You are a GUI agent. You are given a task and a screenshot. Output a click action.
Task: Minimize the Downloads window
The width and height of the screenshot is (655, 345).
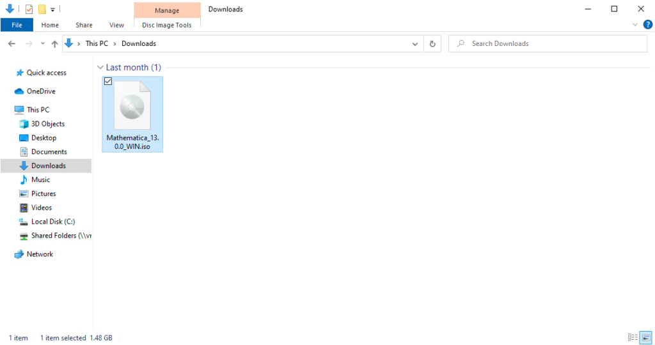point(588,9)
